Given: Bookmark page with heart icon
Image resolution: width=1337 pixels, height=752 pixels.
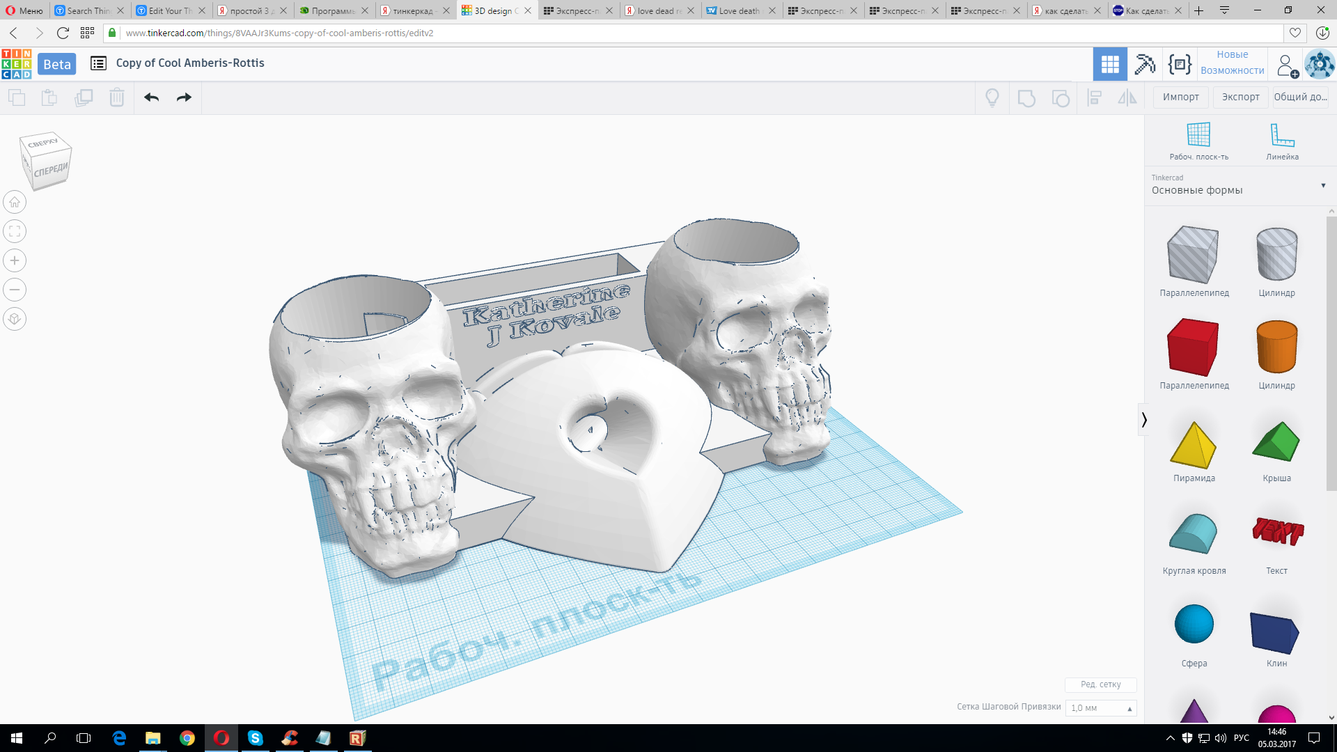Looking at the screenshot, I should point(1295,33).
